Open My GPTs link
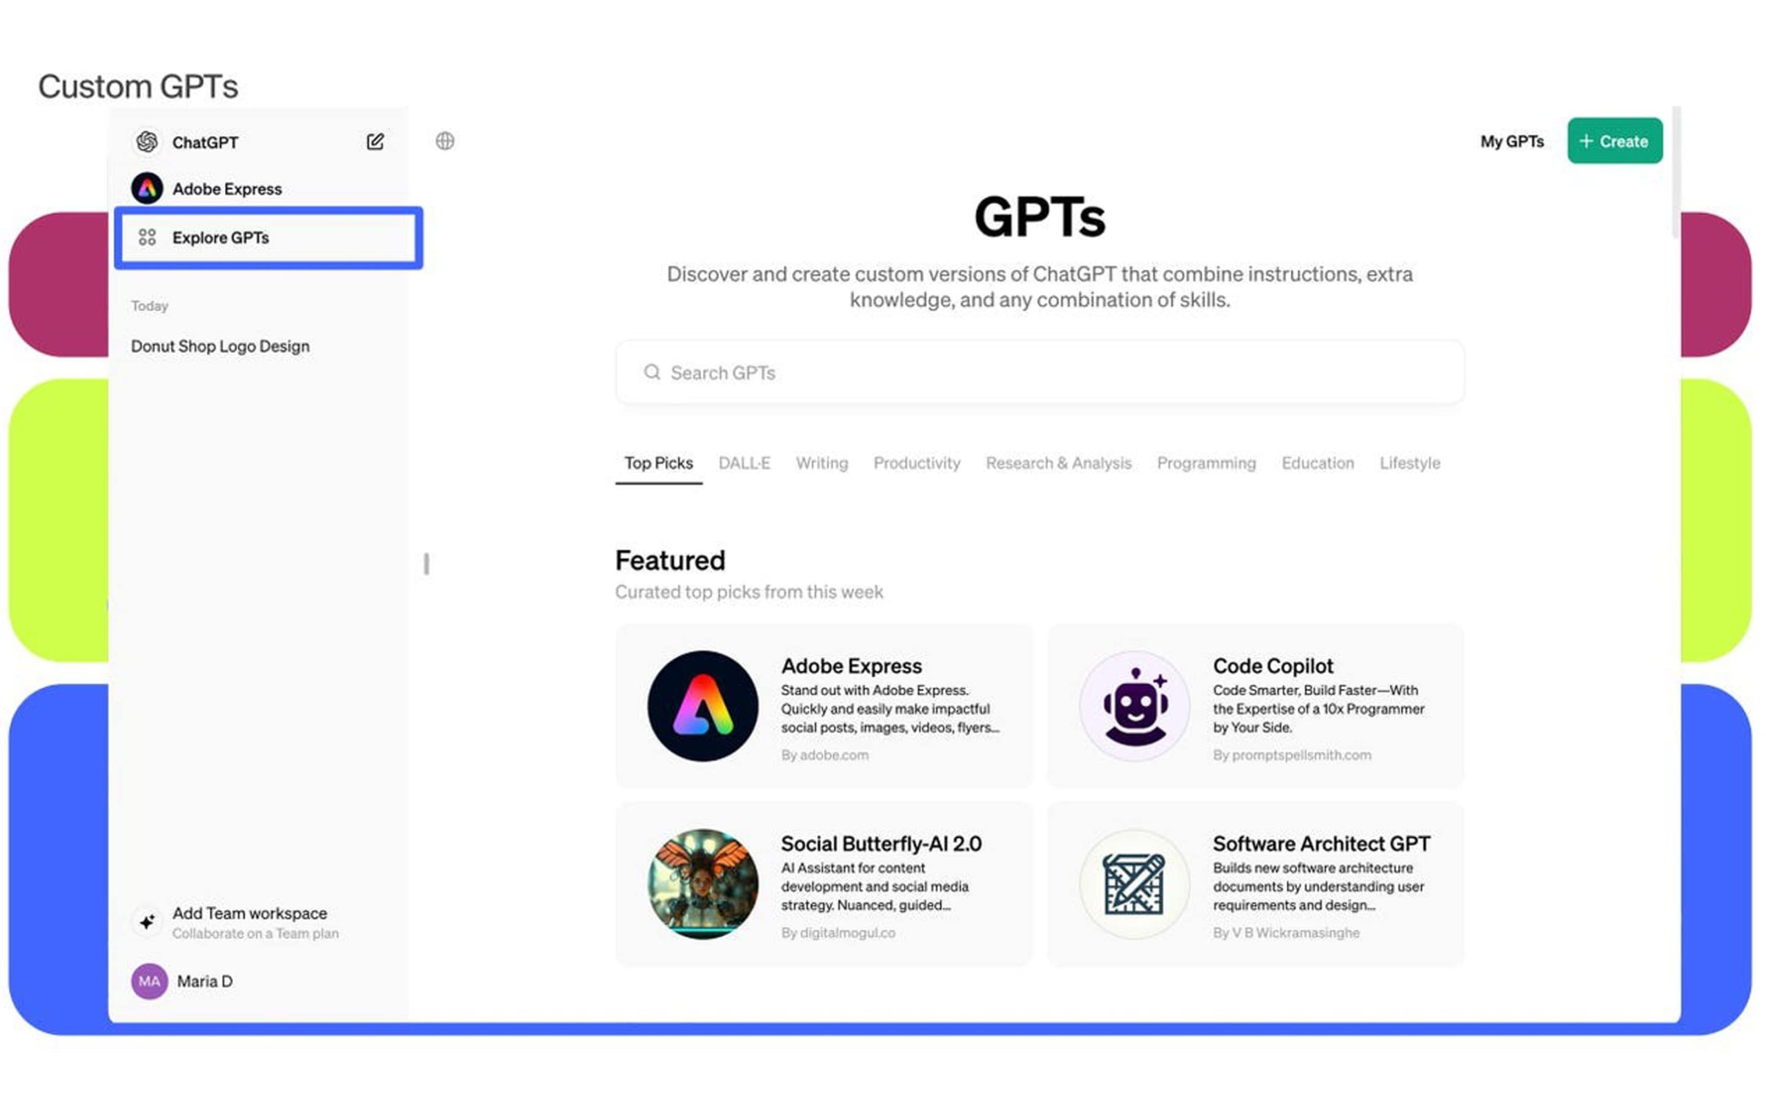The image size is (1766, 1103). pos(1512,141)
